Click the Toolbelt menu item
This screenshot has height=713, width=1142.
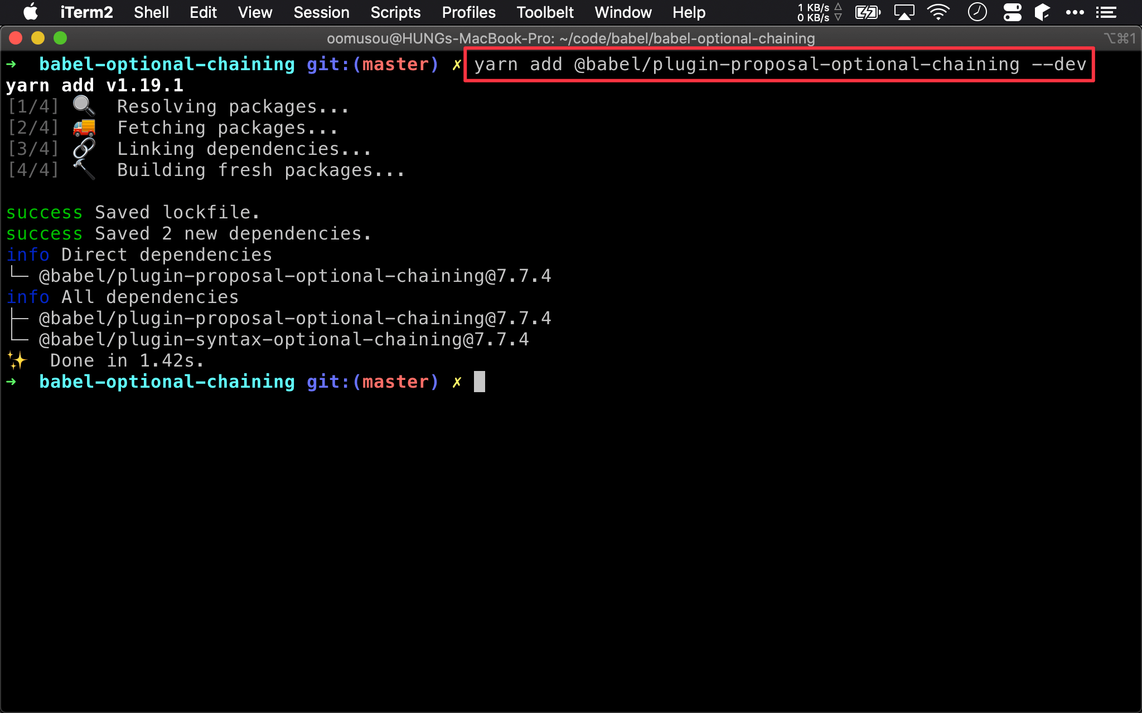543,12
